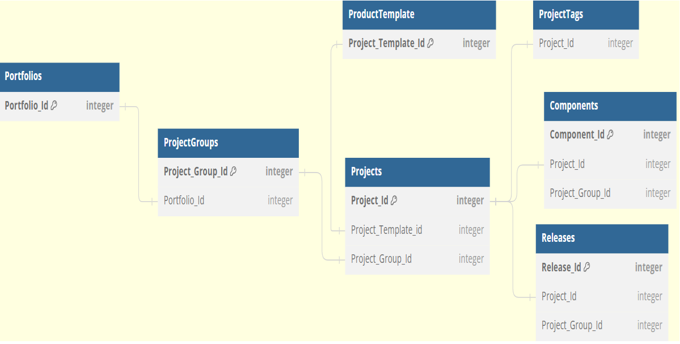Click the key icon next to Portfolio_Id
Image resolution: width=680 pixels, height=344 pixels.
tap(54, 106)
